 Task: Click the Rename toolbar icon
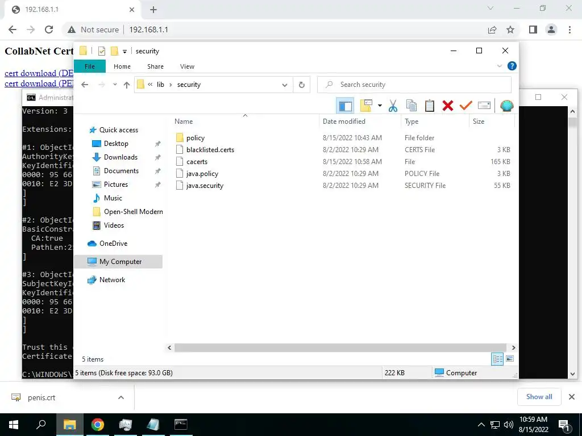[484, 106]
